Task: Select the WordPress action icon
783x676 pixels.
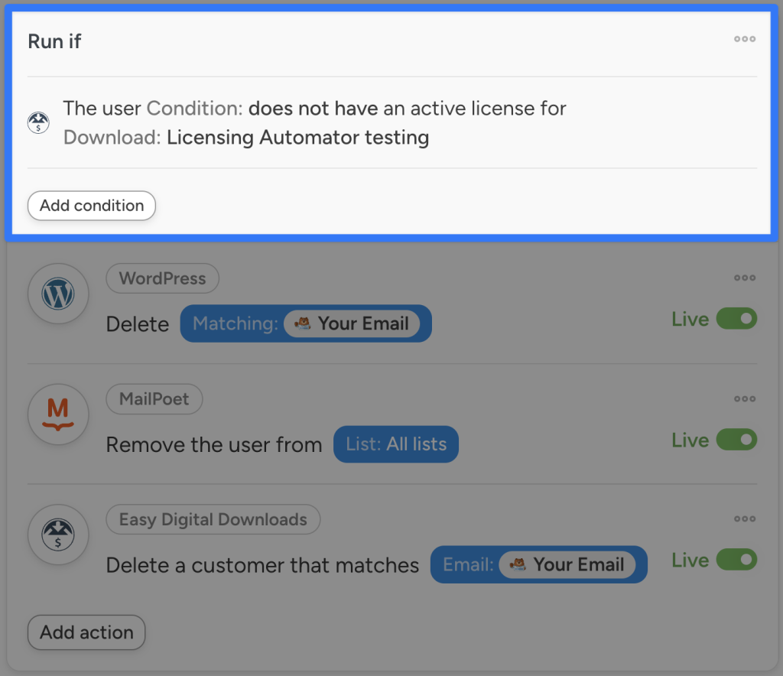Action: 58,294
